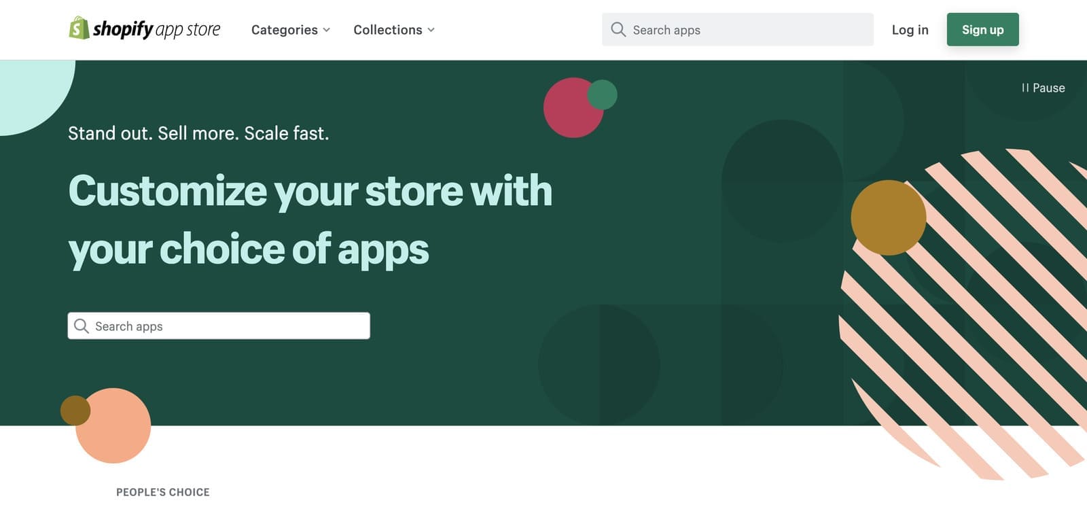Click the 'Customize your store with' headline
The width and height of the screenshot is (1087, 505).
pos(310,191)
